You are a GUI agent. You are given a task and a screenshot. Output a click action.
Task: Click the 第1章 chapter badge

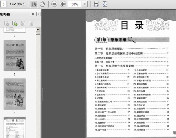pos(101,40)
